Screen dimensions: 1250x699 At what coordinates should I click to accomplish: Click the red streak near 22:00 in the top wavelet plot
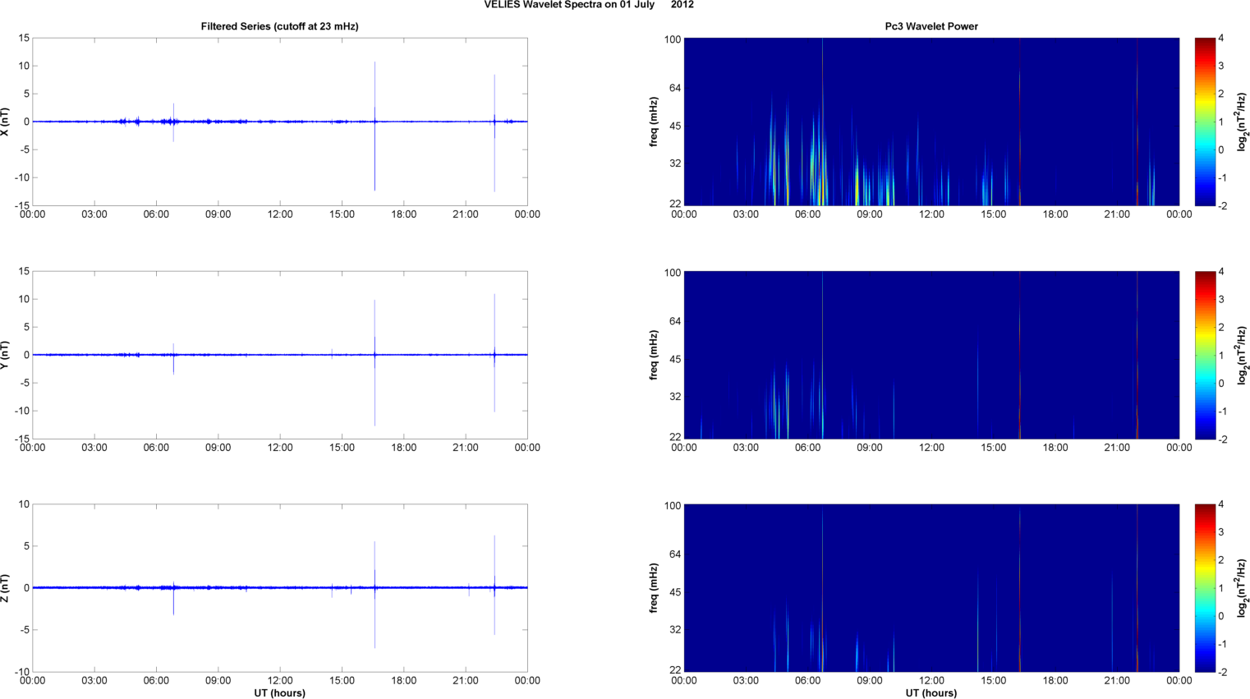[x=1137, y=122]
